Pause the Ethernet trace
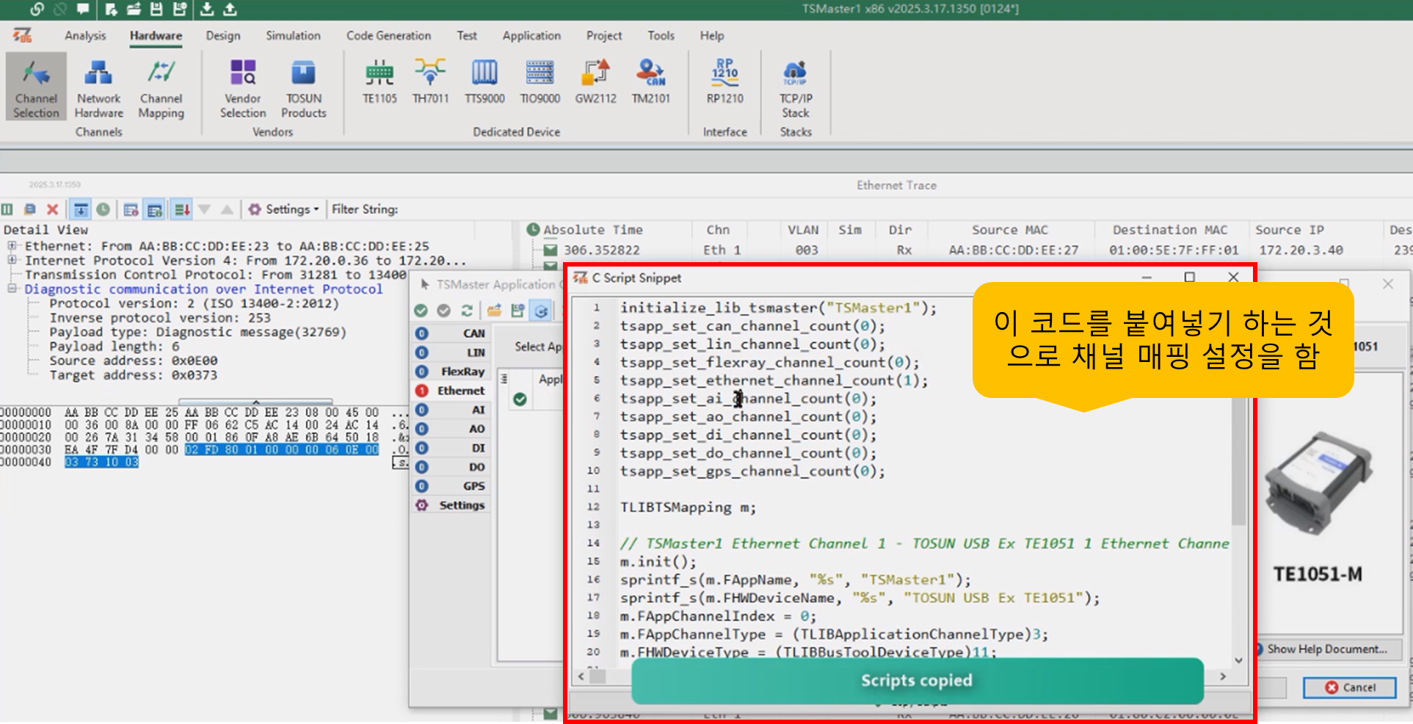This screenshot has width=1413, height=724. click(x=7, y=209)
